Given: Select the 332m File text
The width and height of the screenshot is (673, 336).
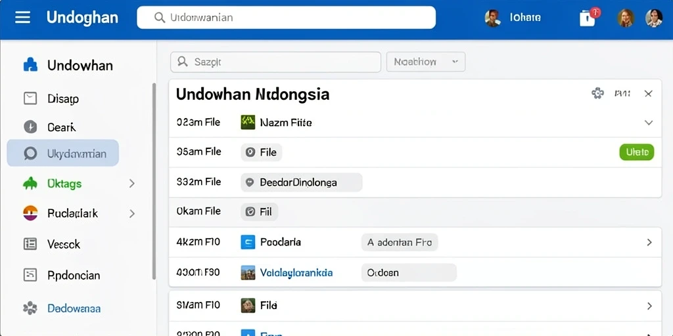Looking at the screenshot, I should pyautogui.click(x=198, y=182).
